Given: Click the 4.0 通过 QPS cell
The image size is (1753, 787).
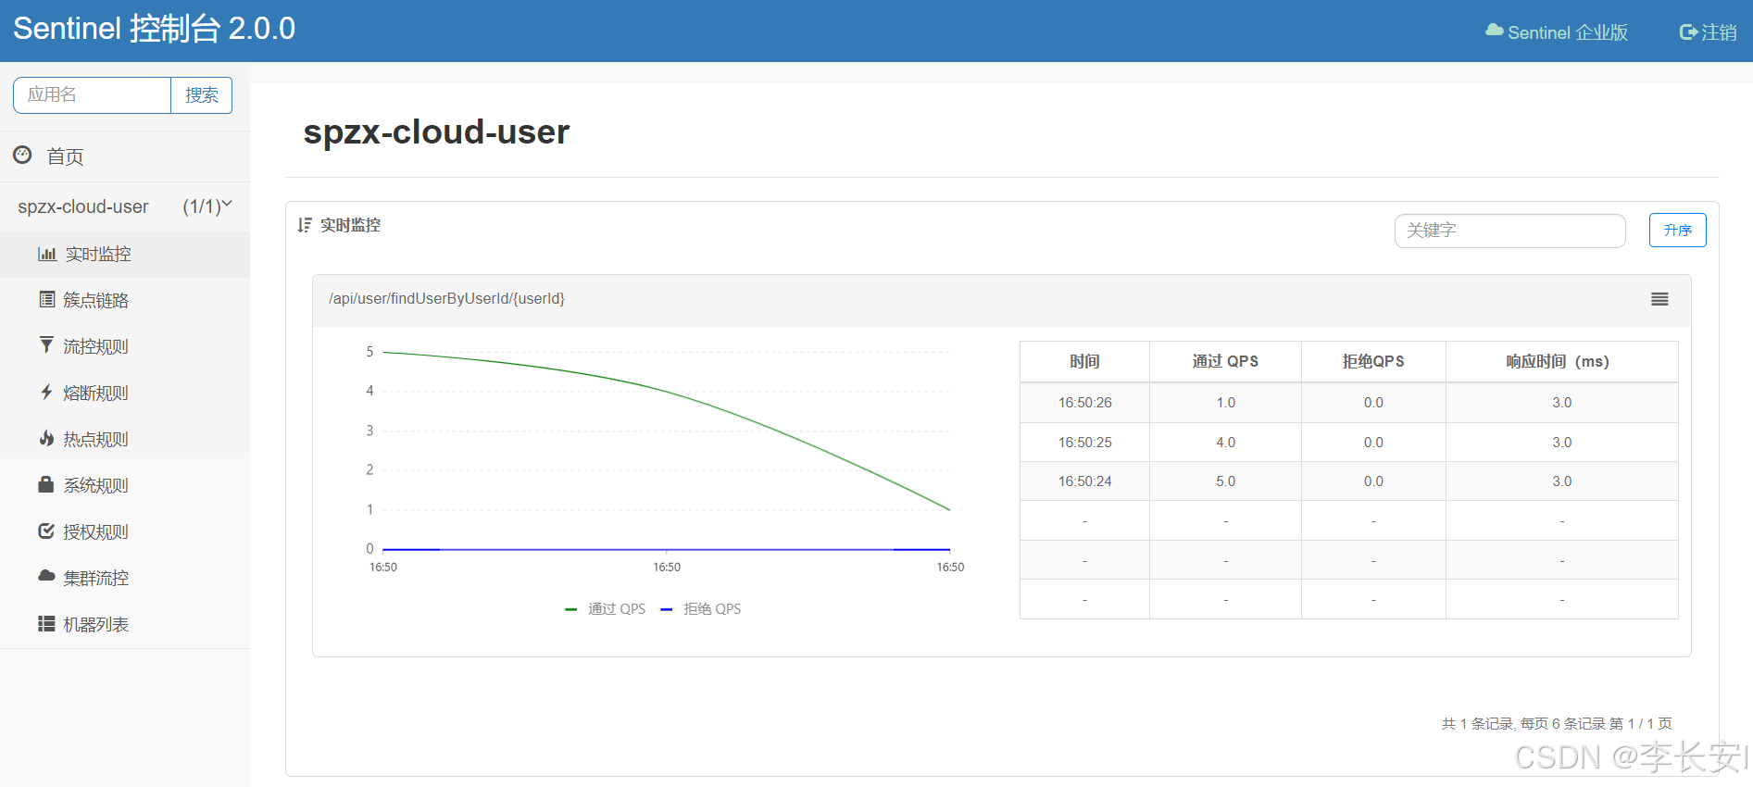Looking at the screenshot, I should click(x=1225, y=443).
